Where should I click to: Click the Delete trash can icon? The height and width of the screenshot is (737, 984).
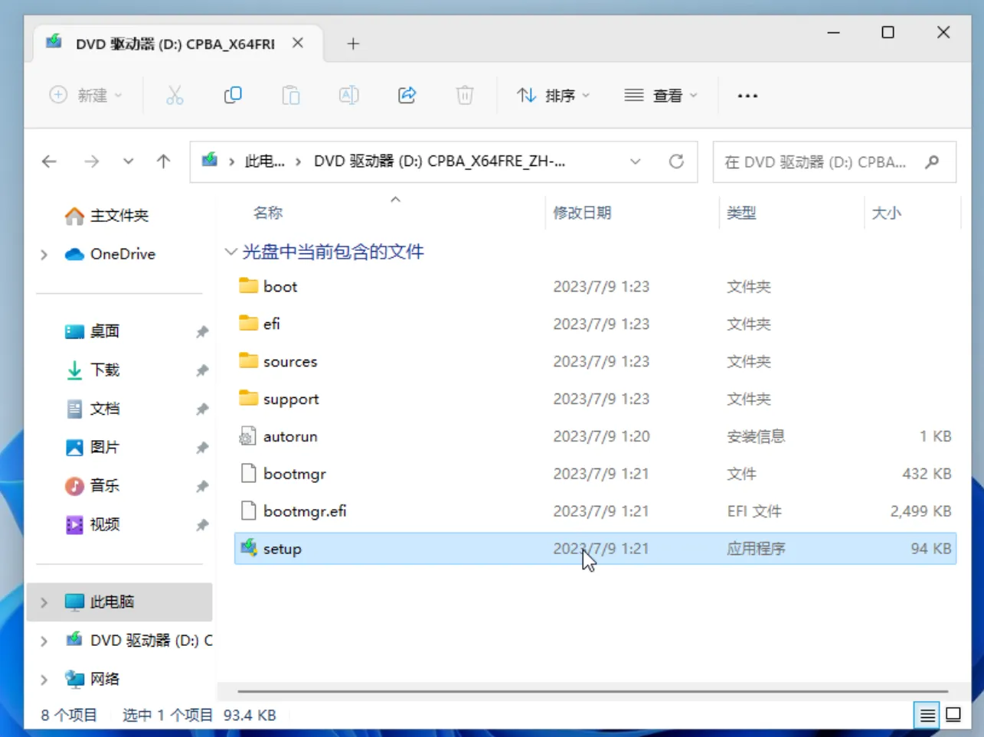(465, 95)
